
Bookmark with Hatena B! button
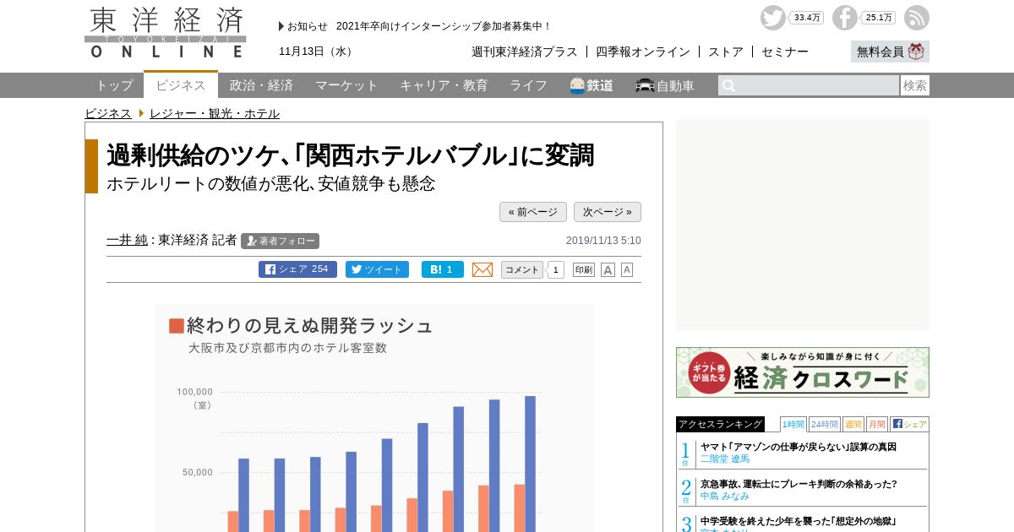443,269
